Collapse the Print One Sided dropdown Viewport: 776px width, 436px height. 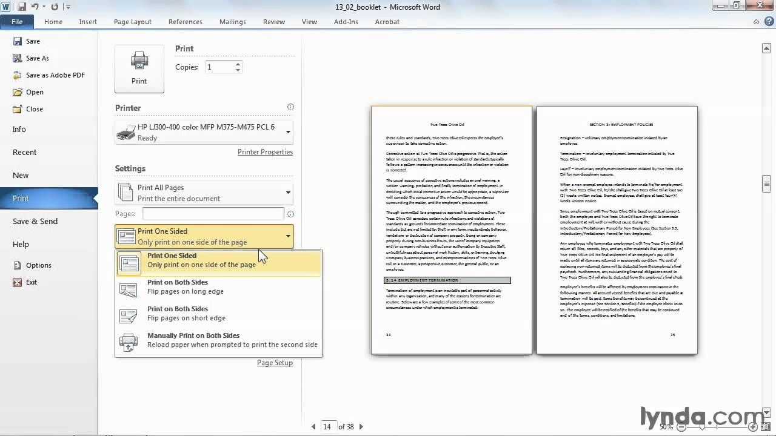click(204, 236)
